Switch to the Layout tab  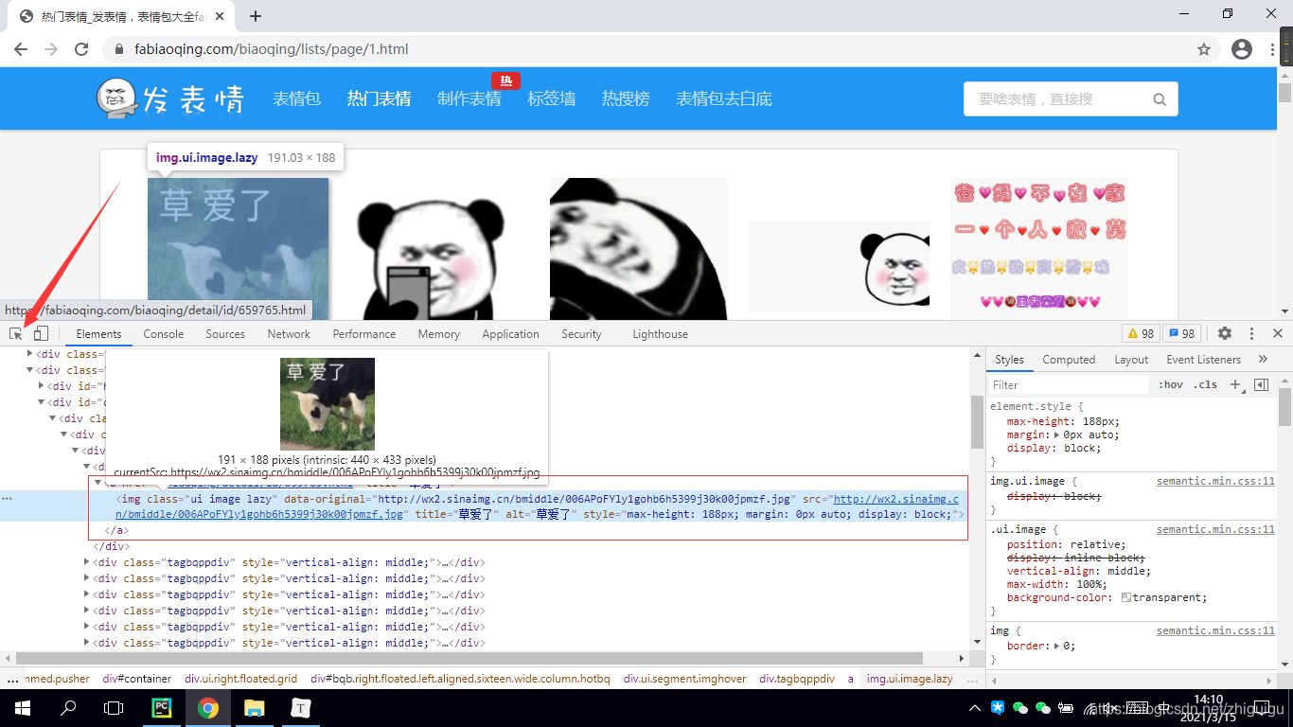click(1131, 360)
